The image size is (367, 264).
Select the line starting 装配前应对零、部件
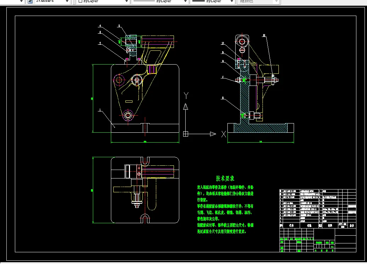tap(225, 225)
